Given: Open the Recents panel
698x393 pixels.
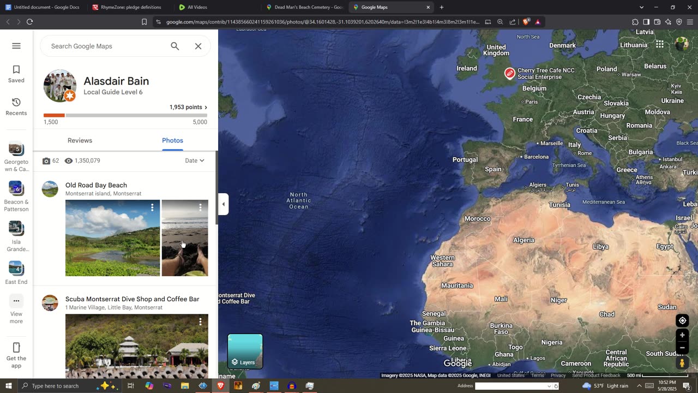Looking at the screenshot, I should pos(16,107).
